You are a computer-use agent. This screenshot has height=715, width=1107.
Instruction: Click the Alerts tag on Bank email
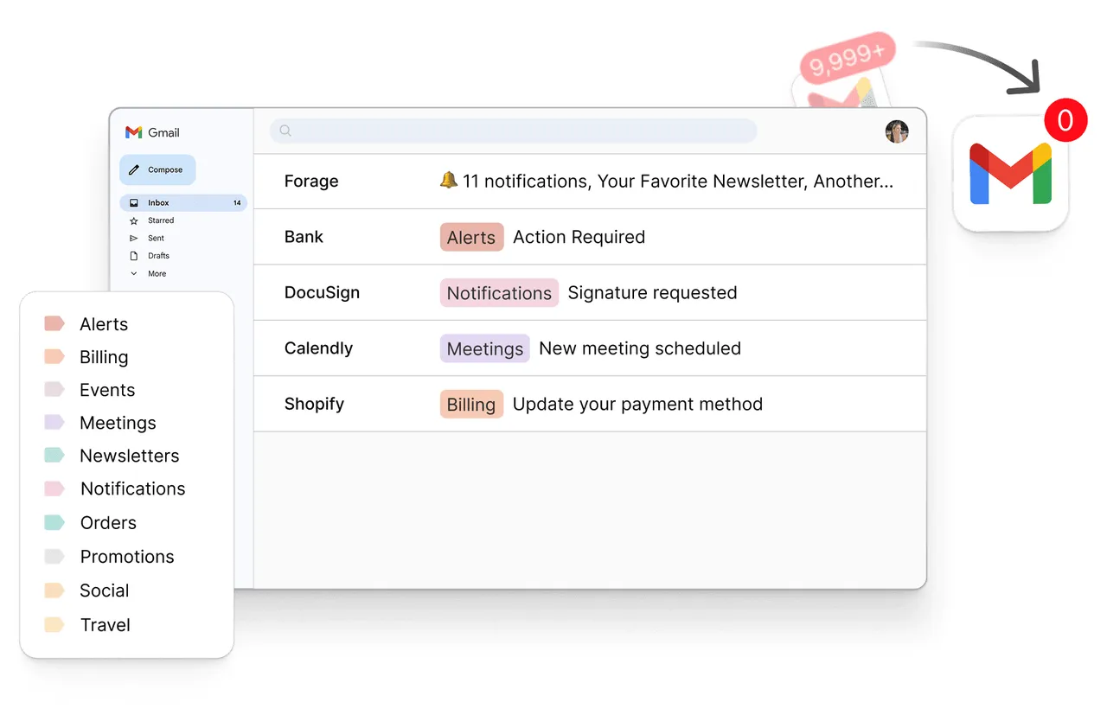471,238
